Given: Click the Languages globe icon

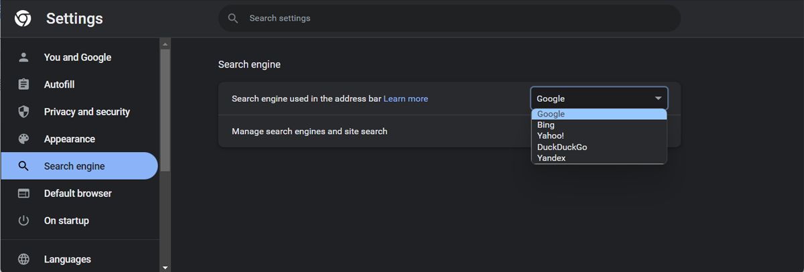Looking at the screenshot, I should (x=23, y=259).
